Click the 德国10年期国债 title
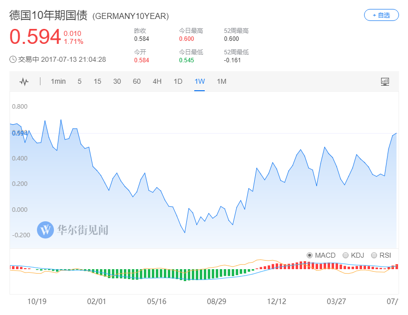 pyautogui.click(x=48, y=15)
